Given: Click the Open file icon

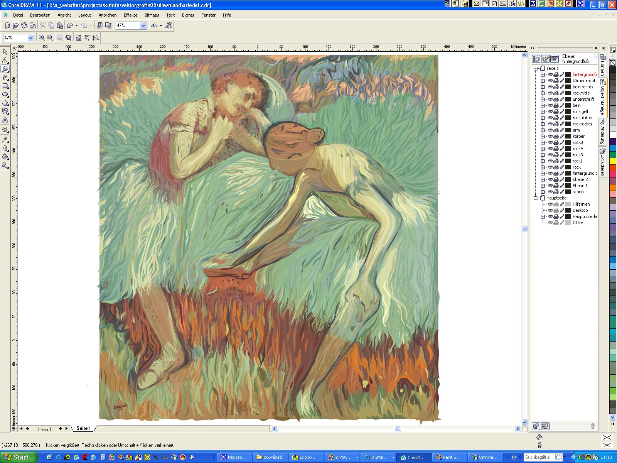Looking at the screenshot, I should point(16,25).
